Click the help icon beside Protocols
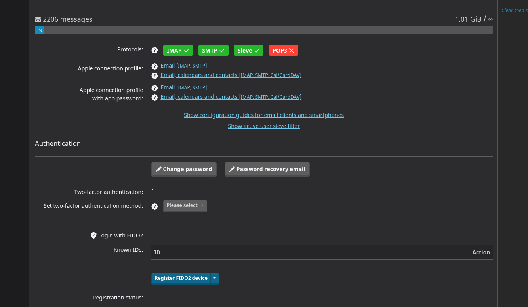The height and width of the screenshot is (307, 528). (154, 50)
